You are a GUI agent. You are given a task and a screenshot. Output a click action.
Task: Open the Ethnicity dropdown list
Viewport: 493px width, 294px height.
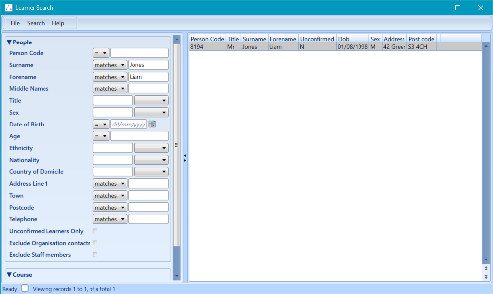point(151,148)
